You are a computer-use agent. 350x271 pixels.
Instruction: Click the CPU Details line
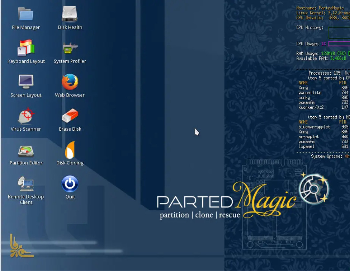pyautogui.click(x=323, y=18)
